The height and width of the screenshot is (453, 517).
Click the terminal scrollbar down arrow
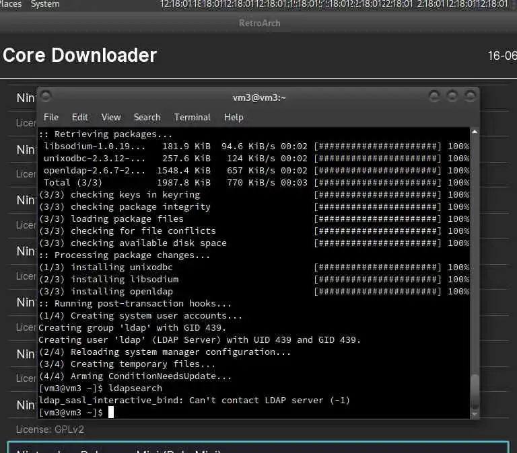click(475, 415)
